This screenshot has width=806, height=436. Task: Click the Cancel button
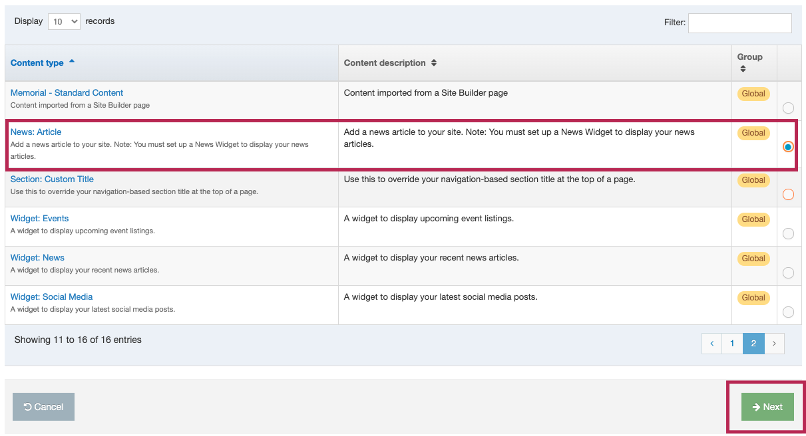[x=43, y=406]
